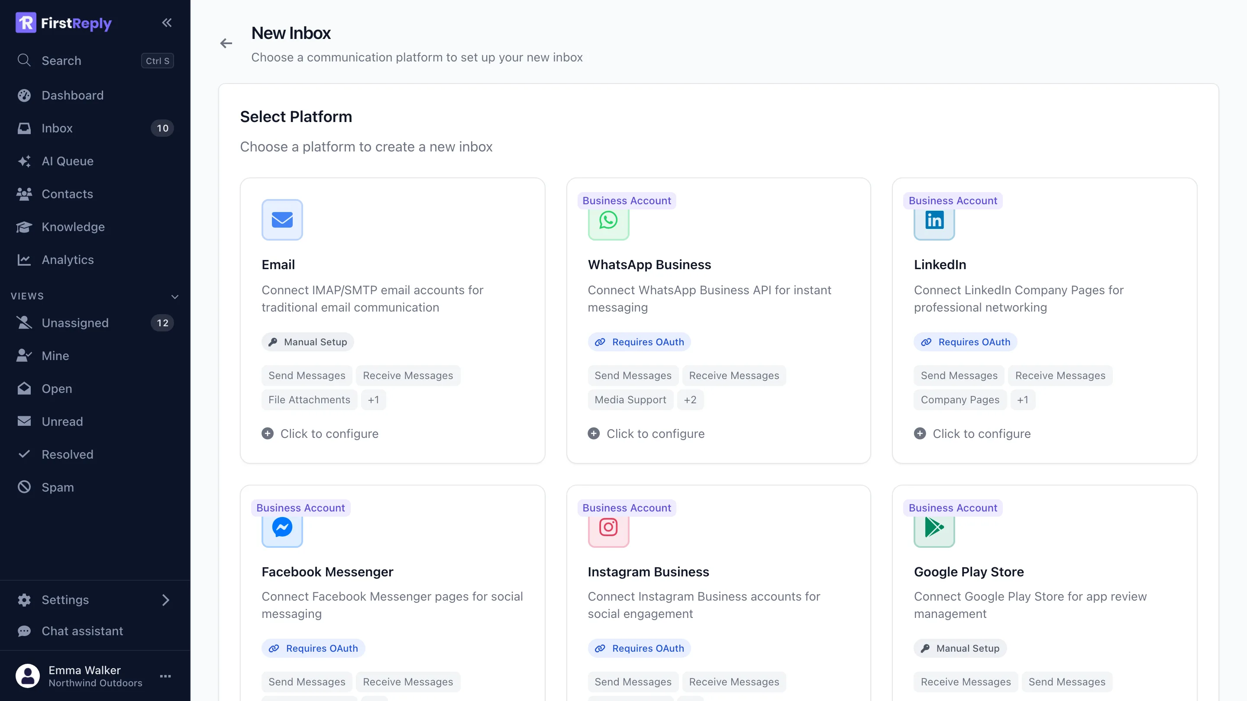The image size is (1247, 701).
Task: Show Mine conversations view
Action: coord(95,356)
